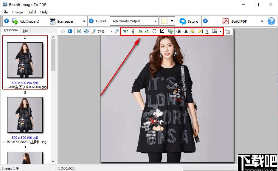Screen dimensions: 278x171
Task: Click the flip horizontal icon
Action: click(x=125, y=31)
